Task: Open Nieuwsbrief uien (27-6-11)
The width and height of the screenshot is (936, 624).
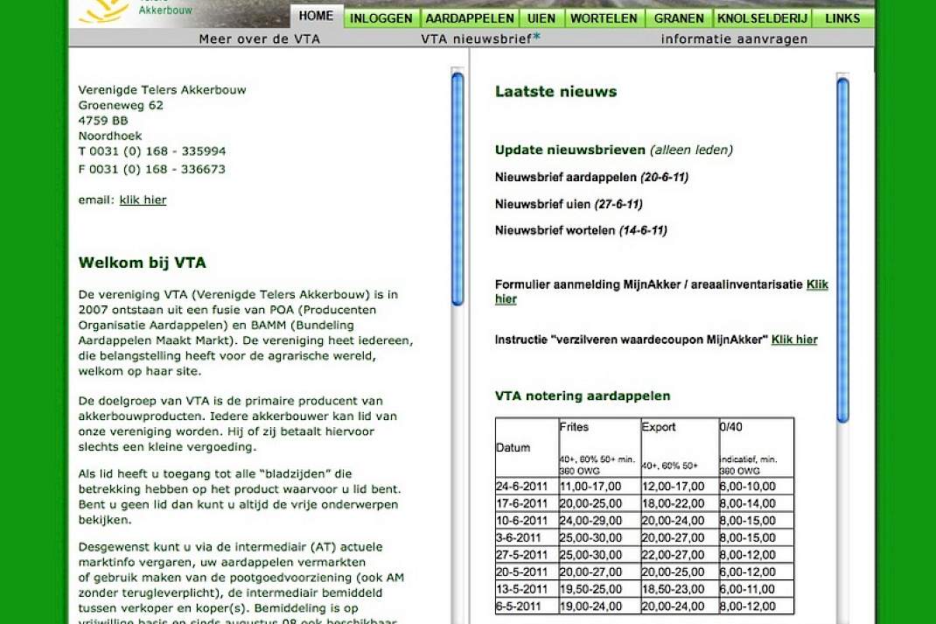Action: click(569, 204)
